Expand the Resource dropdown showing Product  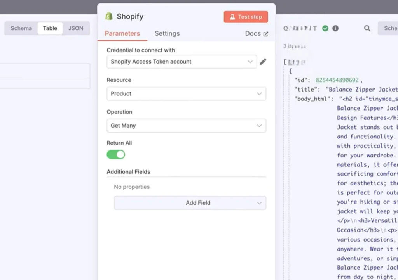pyautogui.click(x=186, y=94)
